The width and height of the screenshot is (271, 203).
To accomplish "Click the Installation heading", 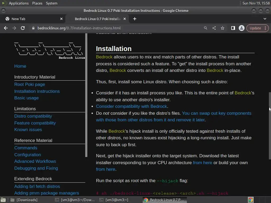I will click(x=114, y=49).
